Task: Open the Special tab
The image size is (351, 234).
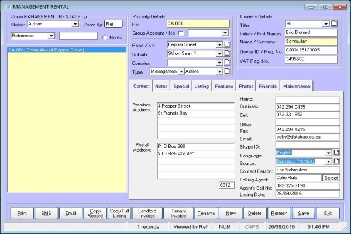Action: 181,86
